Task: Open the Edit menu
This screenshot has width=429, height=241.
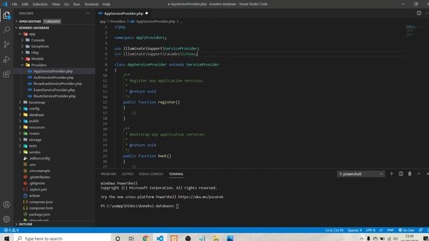Action: click(25, 4)
